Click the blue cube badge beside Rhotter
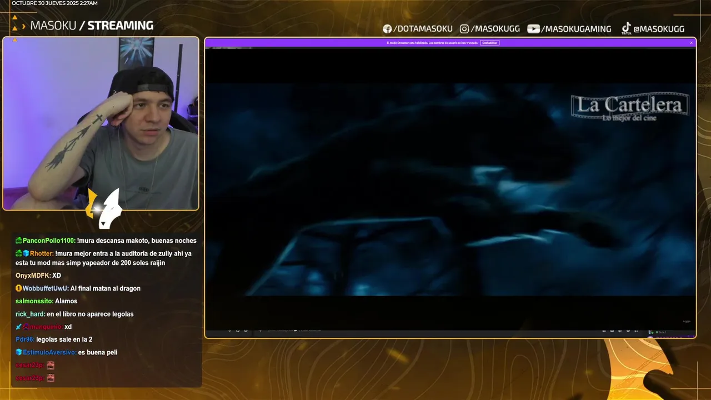The image size is (711, 400). click(26, 253)
